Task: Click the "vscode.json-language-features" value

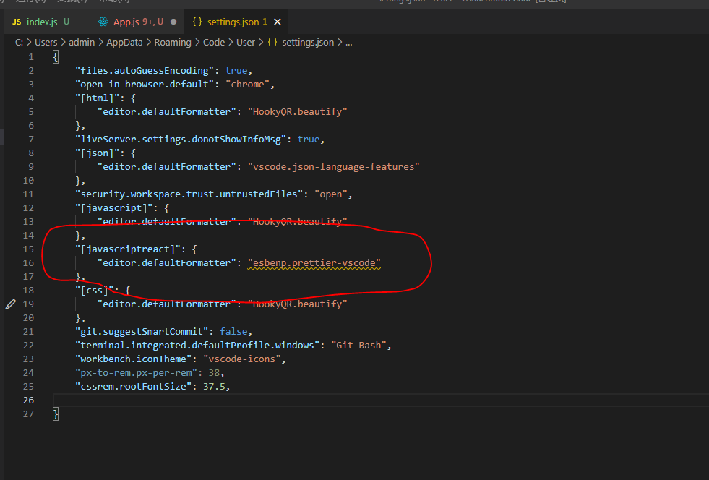Action: (x=334, y=166)
